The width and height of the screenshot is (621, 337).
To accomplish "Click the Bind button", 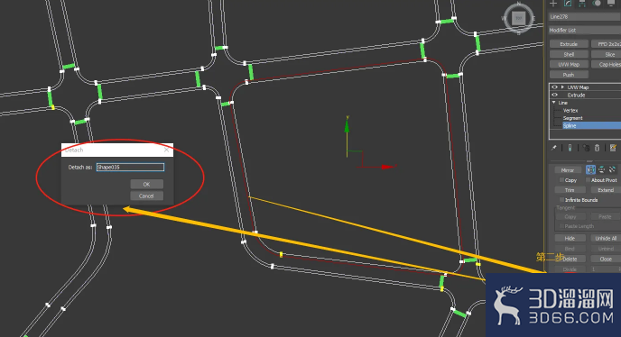I will pos(570,249).
